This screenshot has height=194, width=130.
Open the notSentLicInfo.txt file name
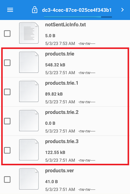(x=65, y=24)
